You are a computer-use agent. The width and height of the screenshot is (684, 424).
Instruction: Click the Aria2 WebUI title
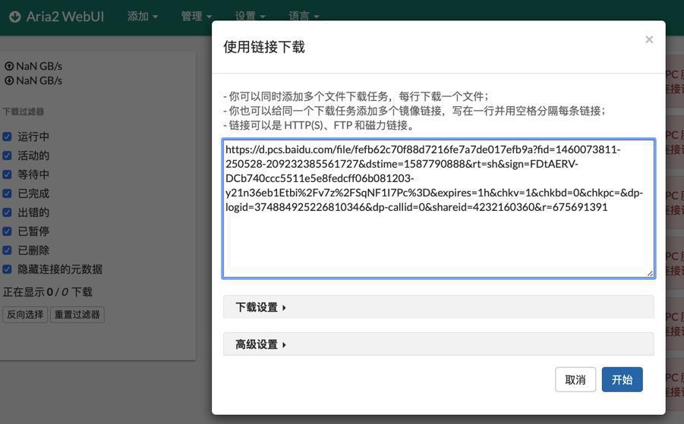point(65,17)
